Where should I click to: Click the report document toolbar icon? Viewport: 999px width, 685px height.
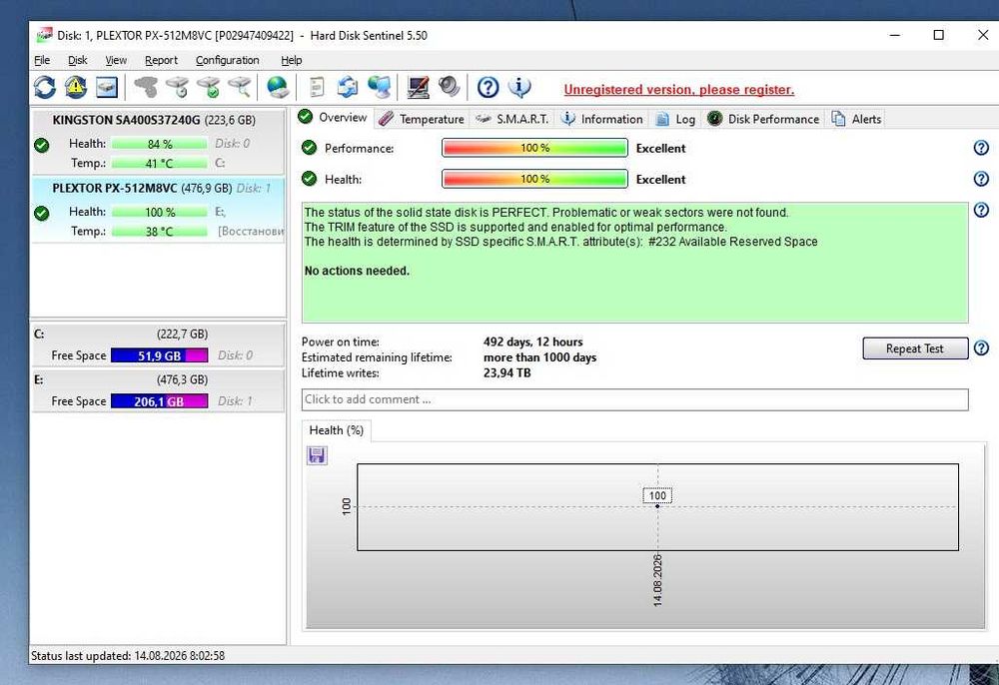[x=316, y=87]
